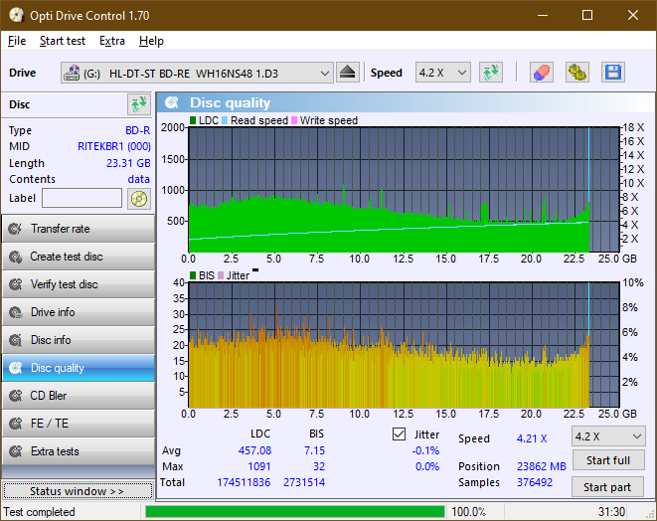This screenshot has height=521, width=657.
Task: Click the Transfer rate sidebar icon
Action: pyautogui.click(x=16, y=229)
